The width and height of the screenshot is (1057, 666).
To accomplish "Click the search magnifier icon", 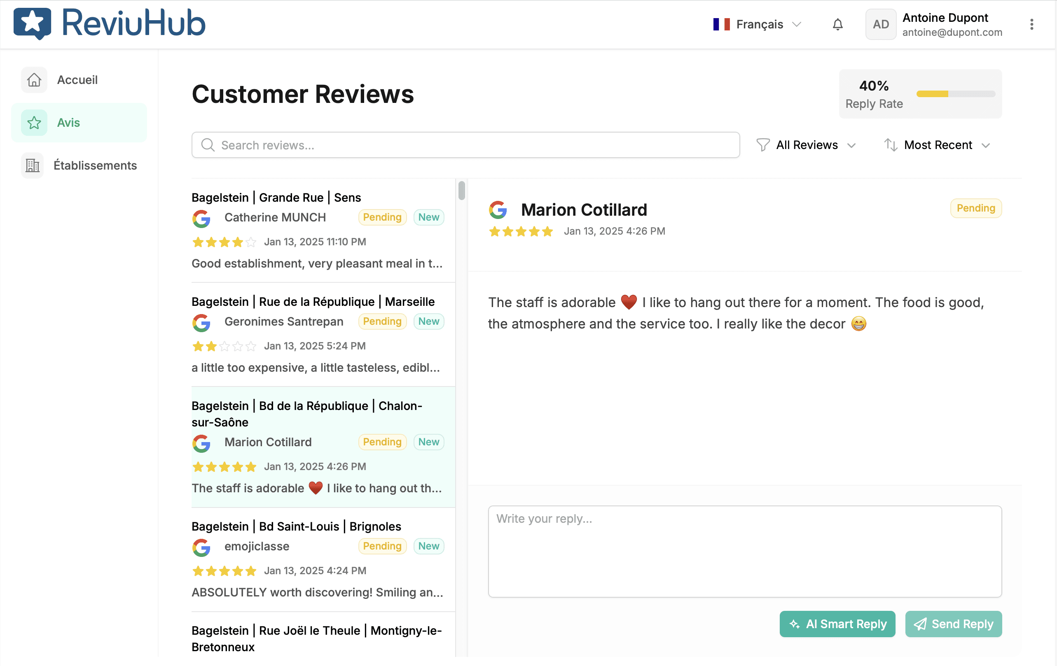I will click(x=208, y=145).
